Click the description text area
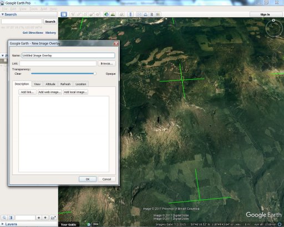Screen dimensions: 284x227 64,134
